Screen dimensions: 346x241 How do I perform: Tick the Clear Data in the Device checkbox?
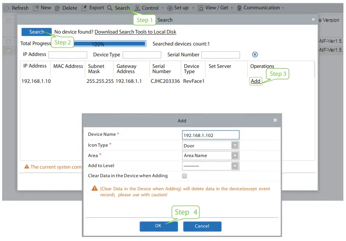[x=185, y=176]
